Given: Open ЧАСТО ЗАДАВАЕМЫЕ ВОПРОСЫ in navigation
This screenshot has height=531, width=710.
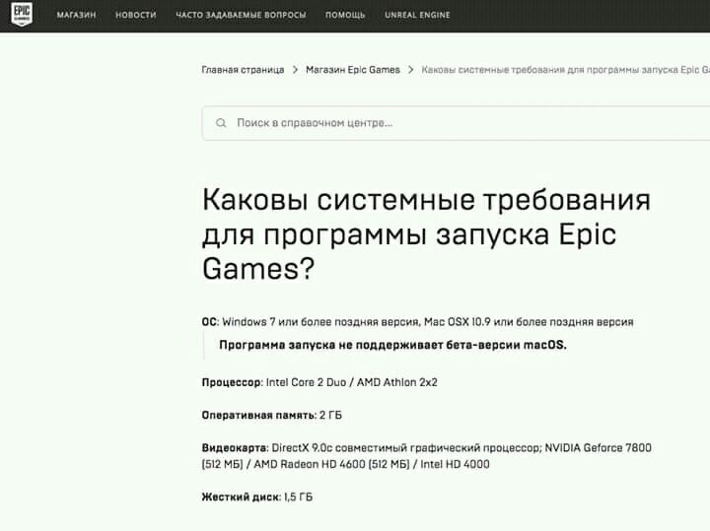Looking at the screenshot, I should [241, 15].
